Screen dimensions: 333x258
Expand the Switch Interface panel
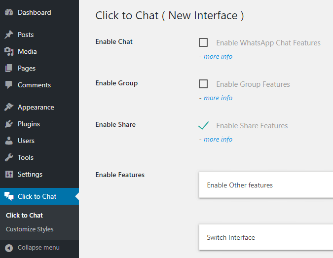click(x=266, y=237)
